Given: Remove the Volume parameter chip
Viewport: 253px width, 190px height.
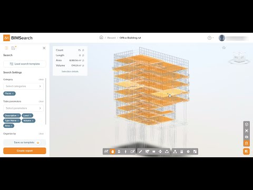Looking at the screenshot, I should tap(33, 121).
